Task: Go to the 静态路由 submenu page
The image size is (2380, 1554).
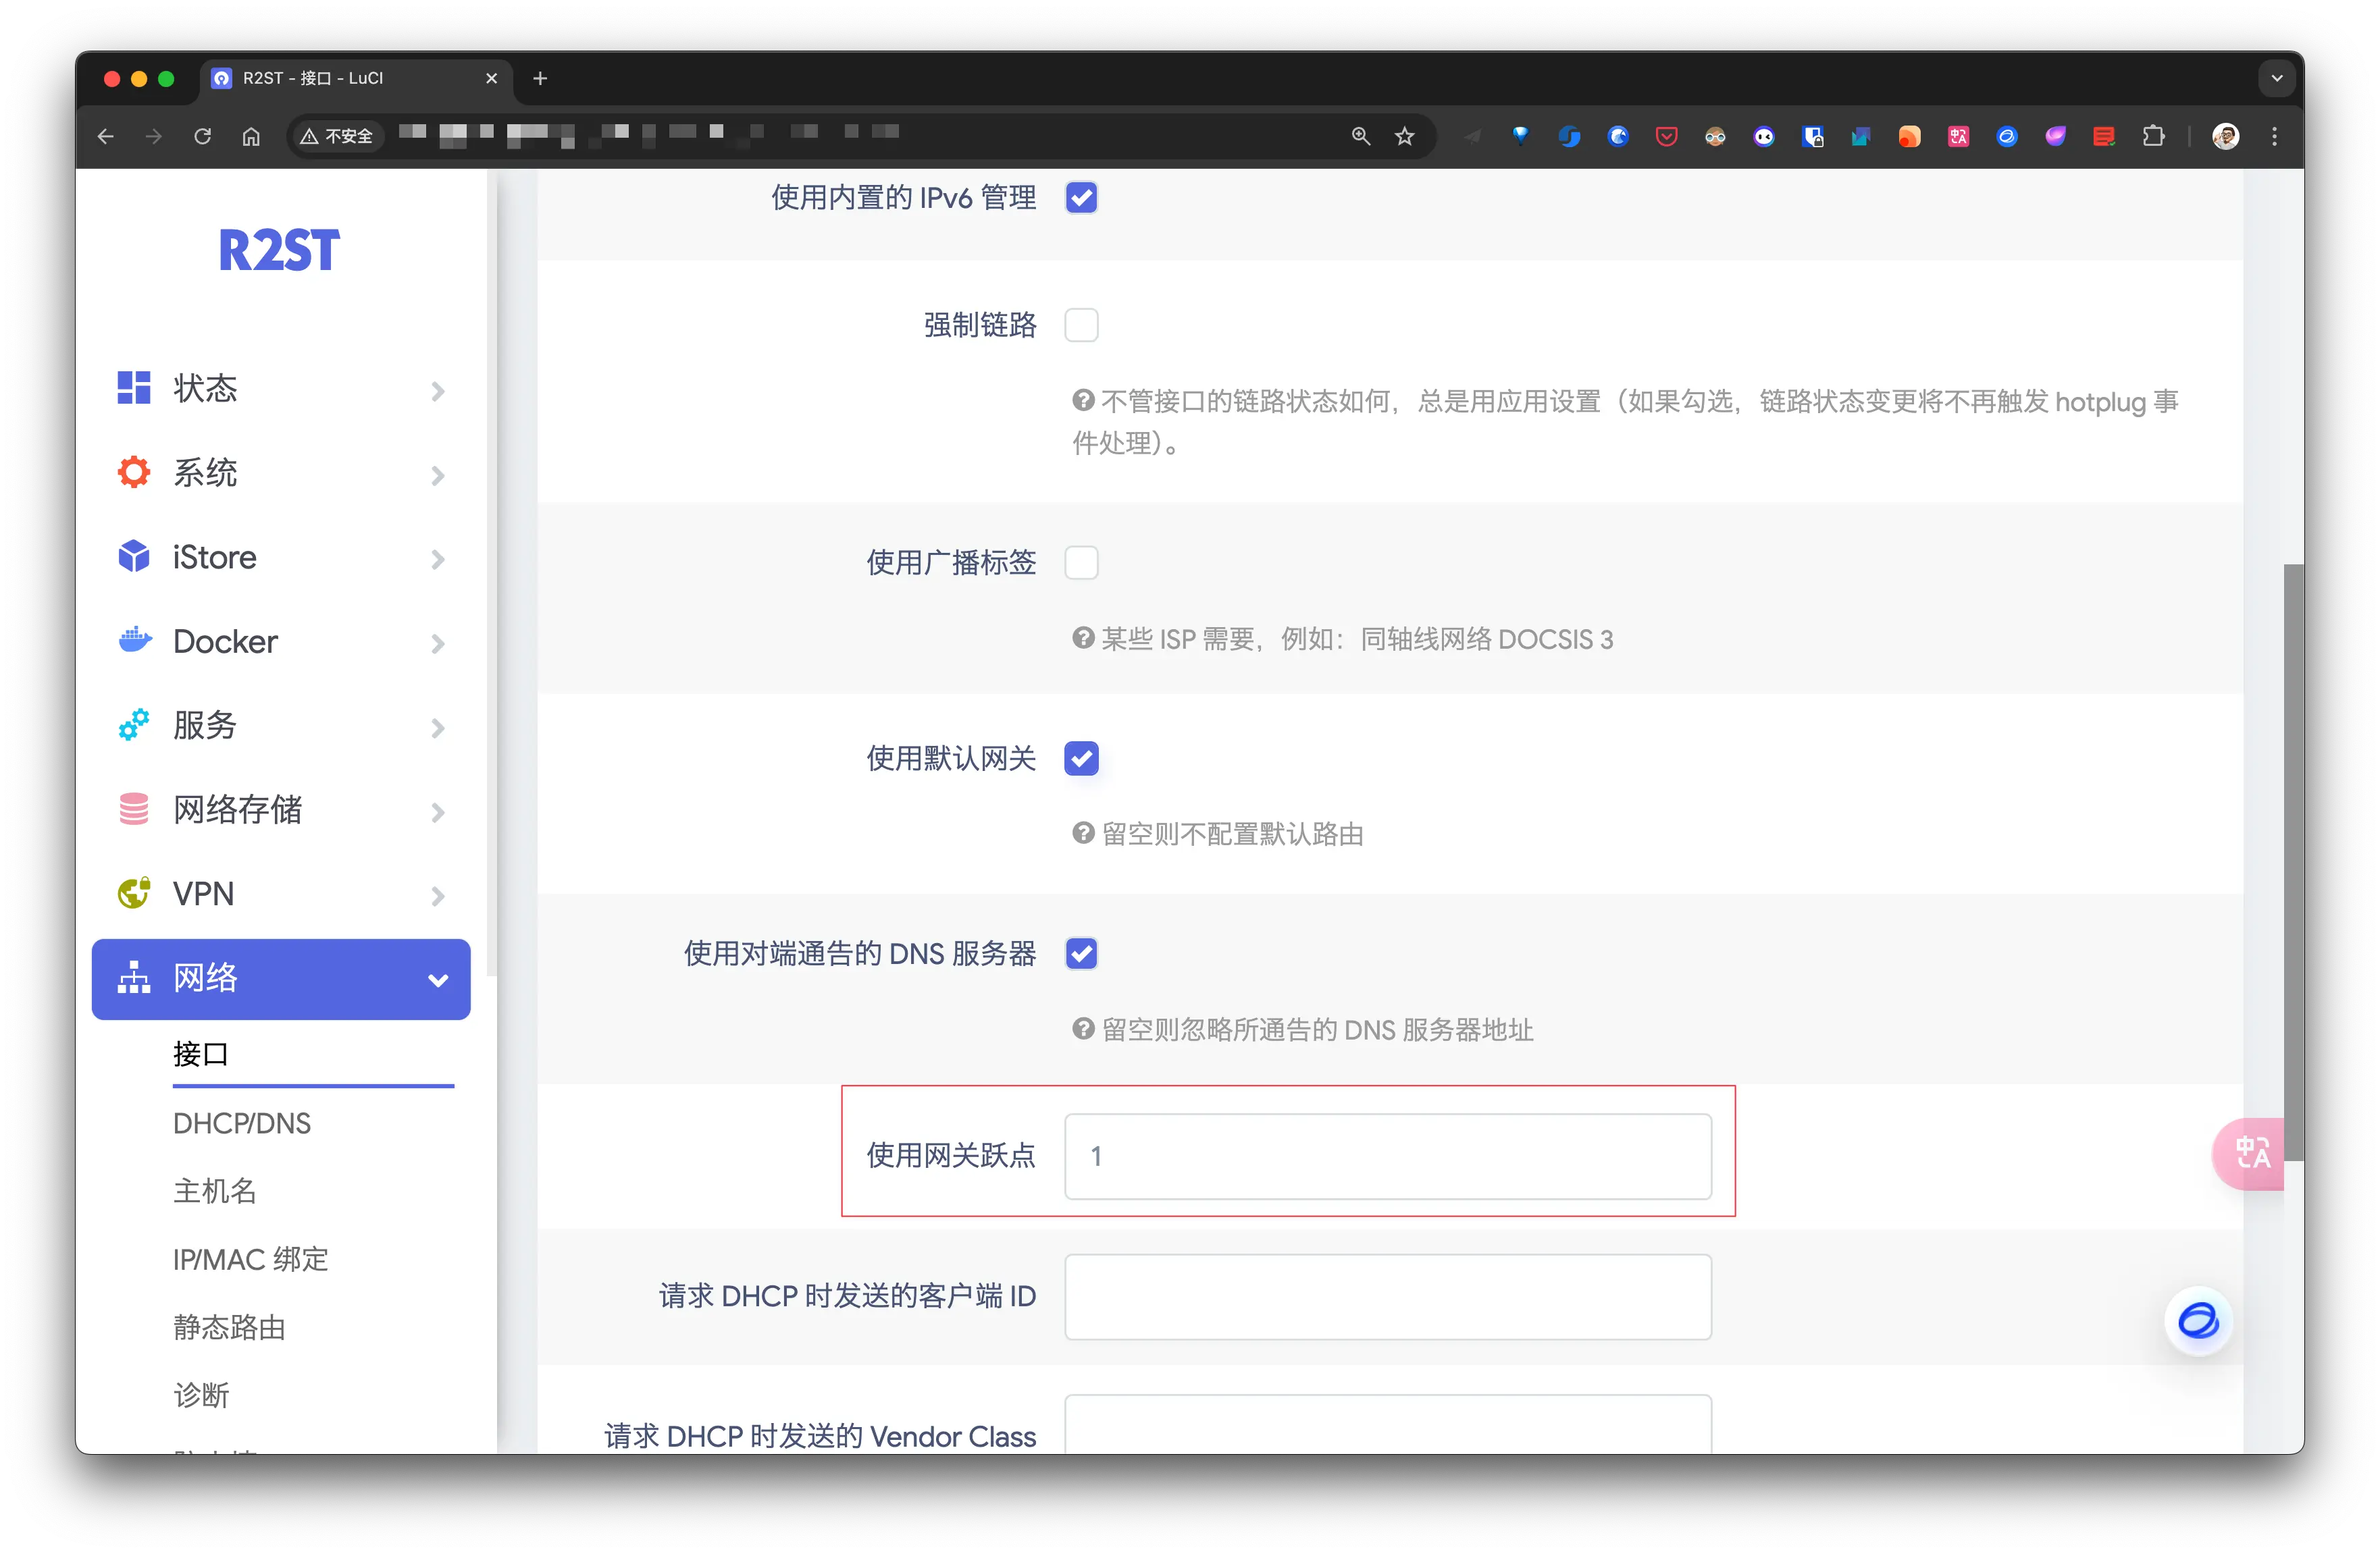Action: coord(229,1327)
